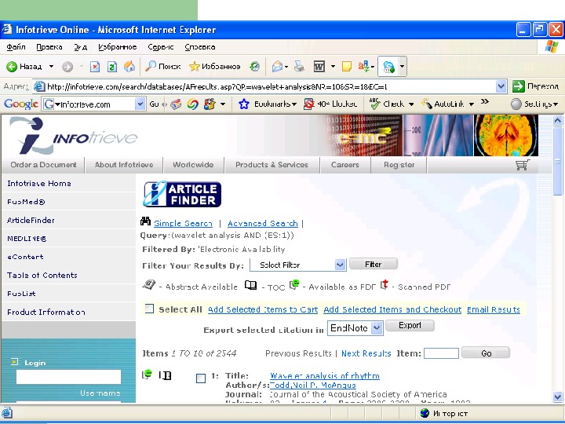Image resolution: width=565 pixels, height=424 pixels.
Task: Expand the Back button history dropdown arrow
Action: point(51,66)
